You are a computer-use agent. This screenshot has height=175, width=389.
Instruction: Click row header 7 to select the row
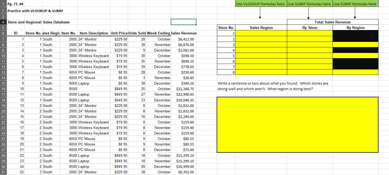click(x=2, y=39)
